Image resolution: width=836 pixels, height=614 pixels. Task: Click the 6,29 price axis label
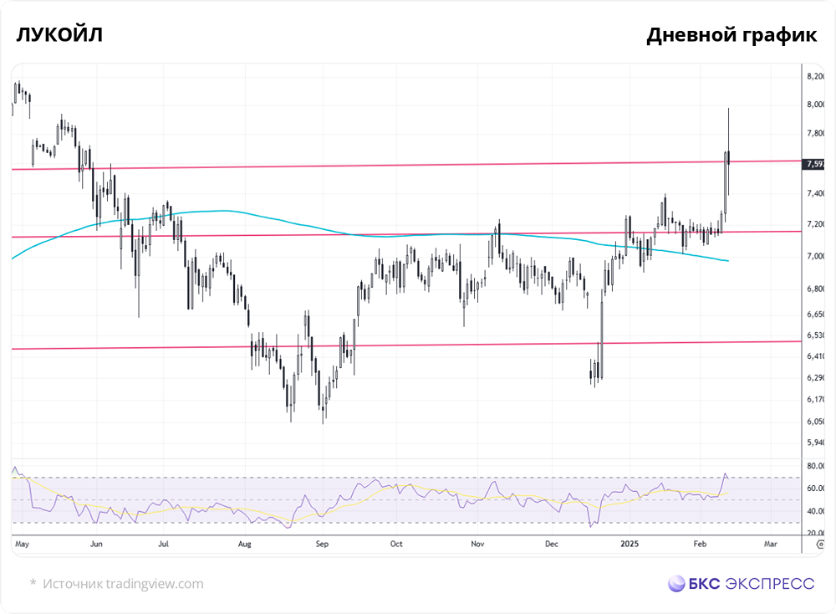coord(815,377)
